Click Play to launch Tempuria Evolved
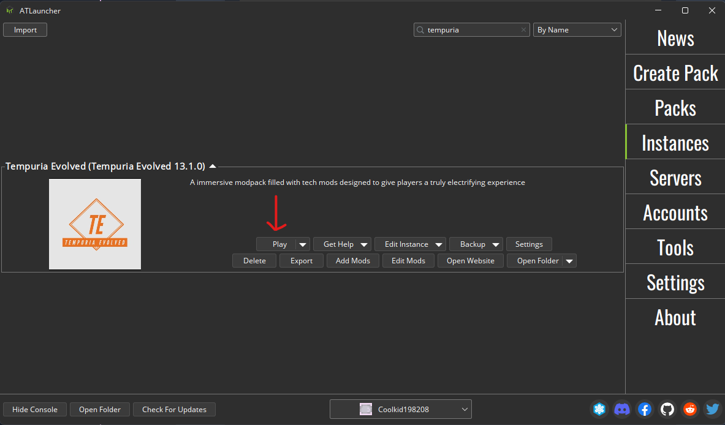Screen dimensions: 725x425 coord(277,244)
